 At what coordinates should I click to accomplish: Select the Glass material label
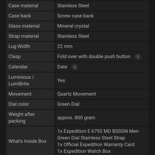[24, 26]
